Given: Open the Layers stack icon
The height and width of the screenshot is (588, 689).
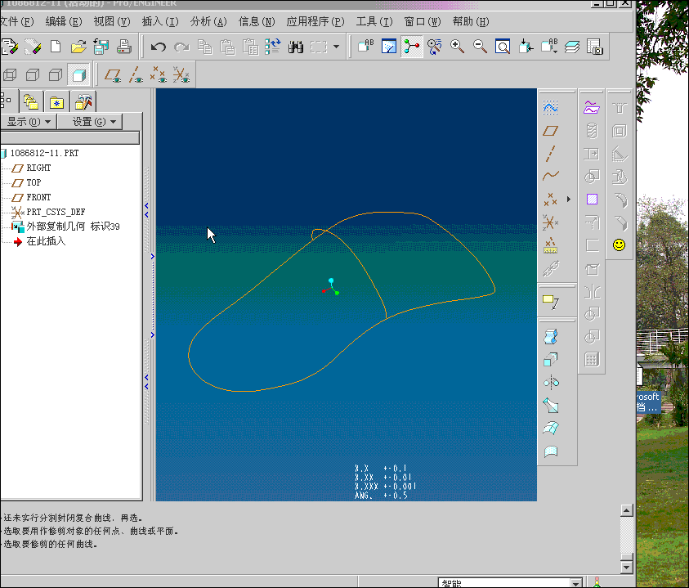Looking at the screenshot, I should point(571,47).
